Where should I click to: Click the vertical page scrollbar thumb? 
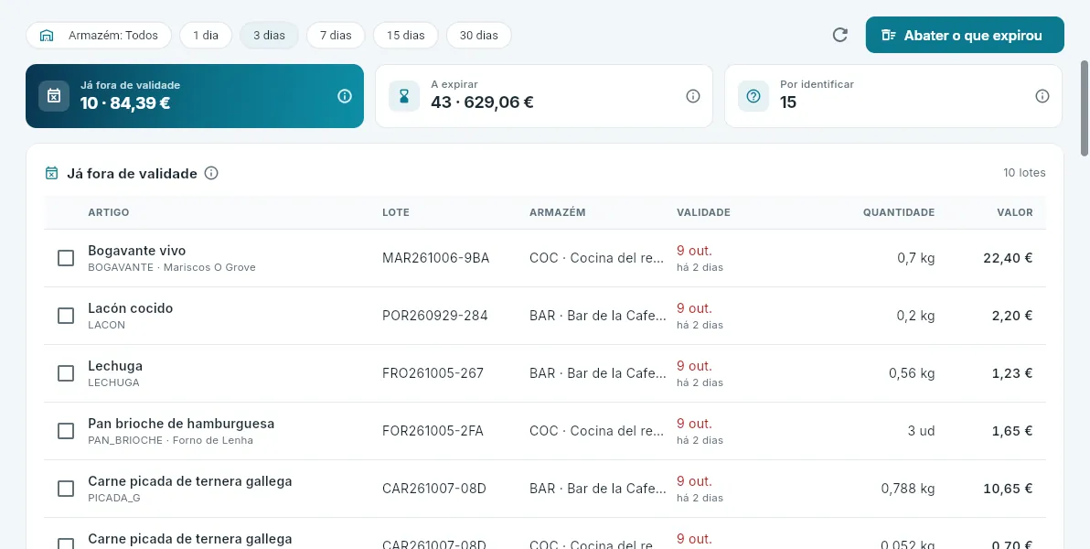click(x=1084, y=108)
